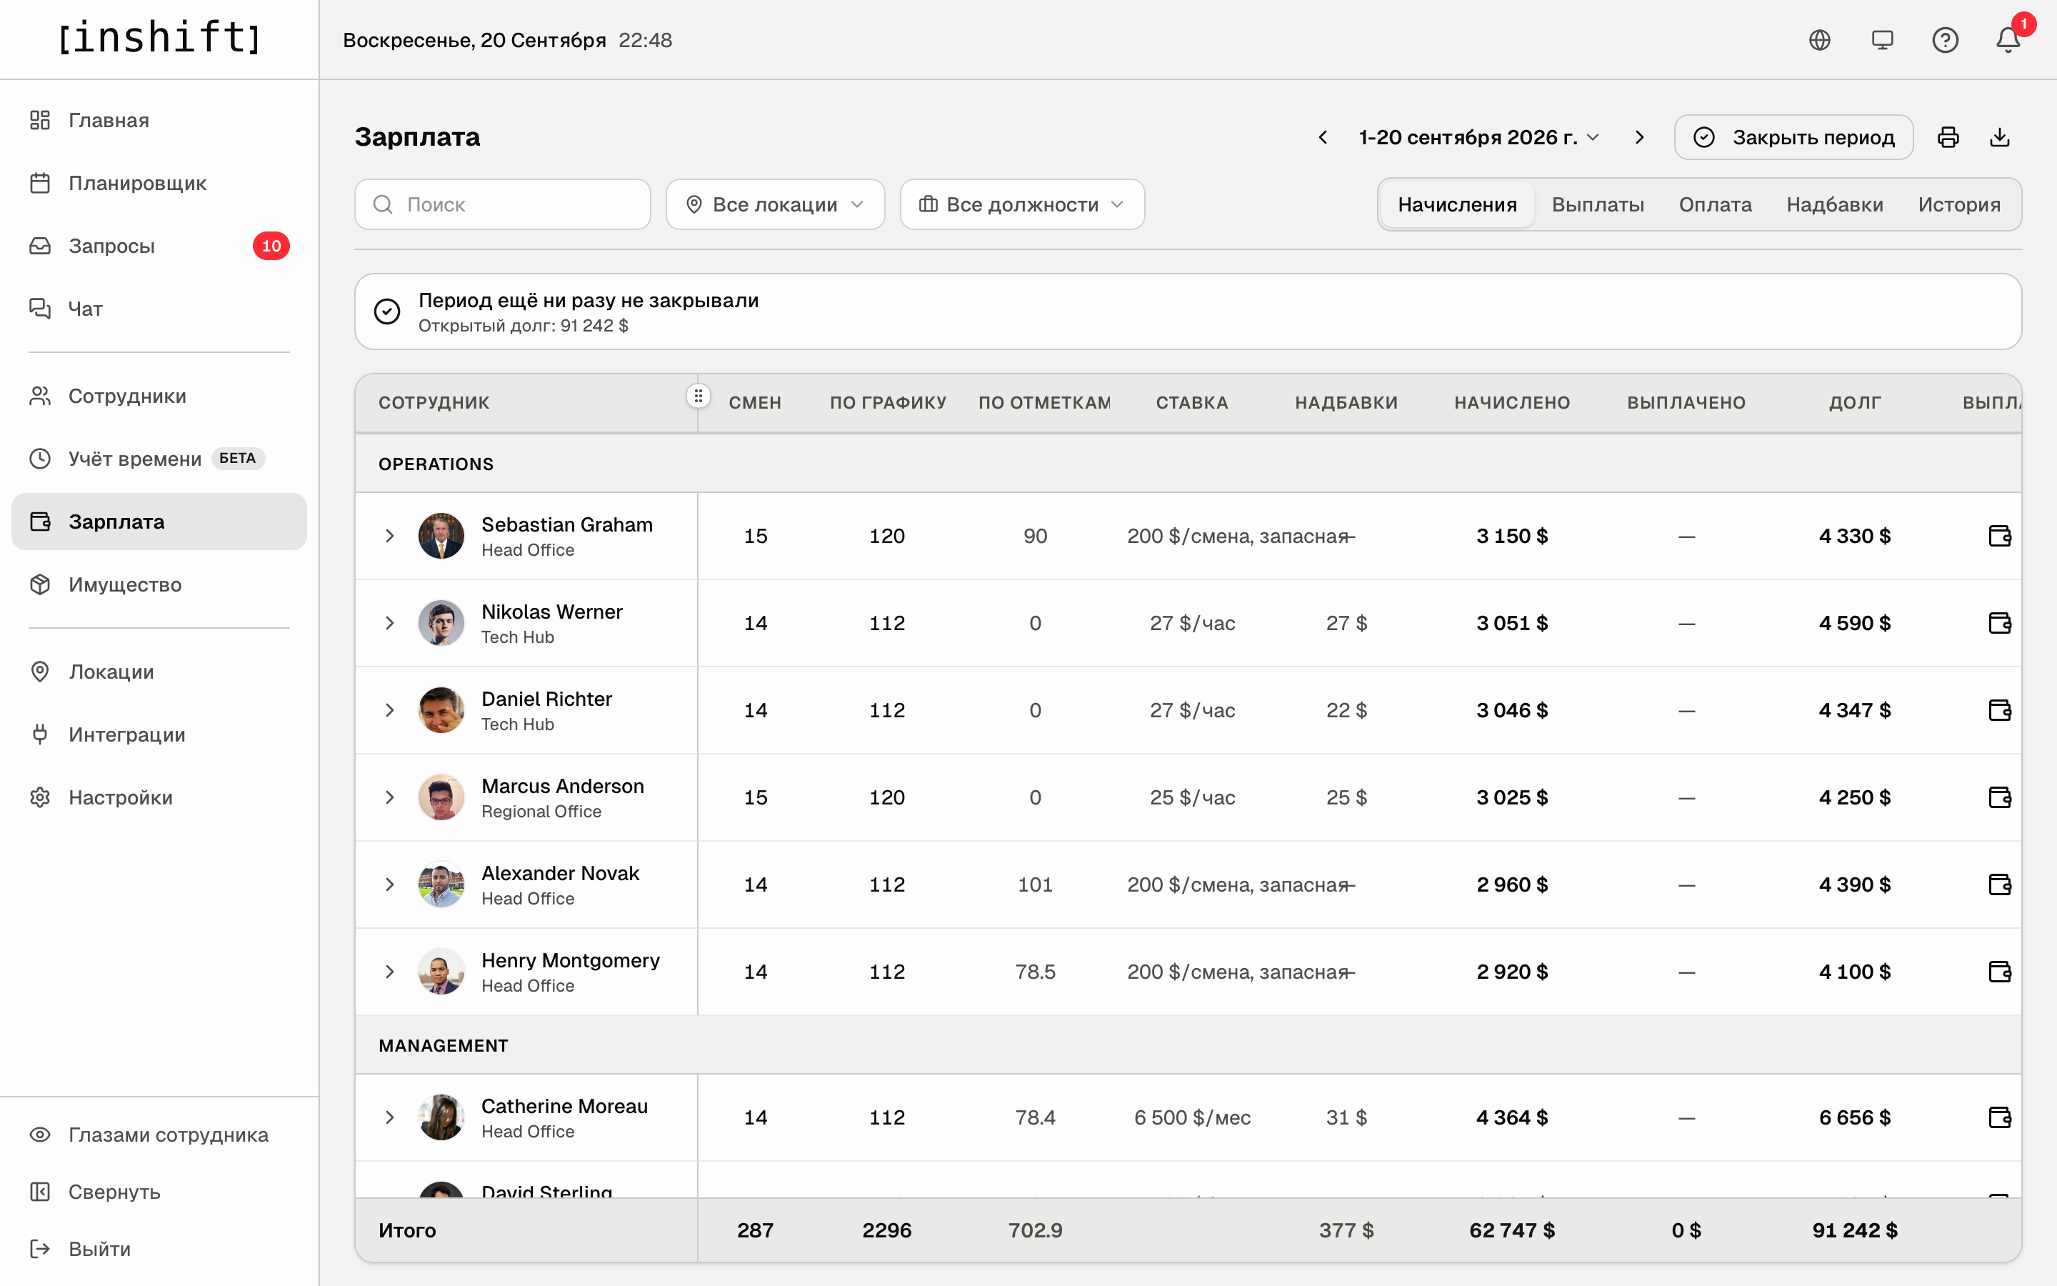The height and width of the screenshot is (1286, 2057).
Task: Switch to the Выплаты tab
Action: click(1597, 204)
